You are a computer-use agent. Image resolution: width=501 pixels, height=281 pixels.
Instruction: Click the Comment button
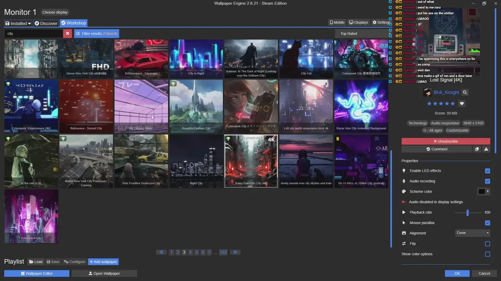pos(436,149)
